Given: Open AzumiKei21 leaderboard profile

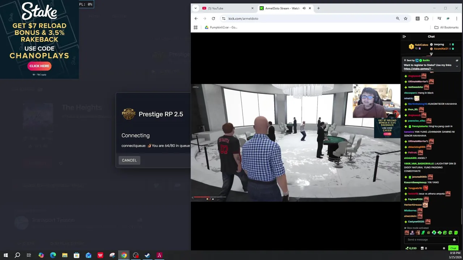Looking at the screenshot, I should coord(441,49).
